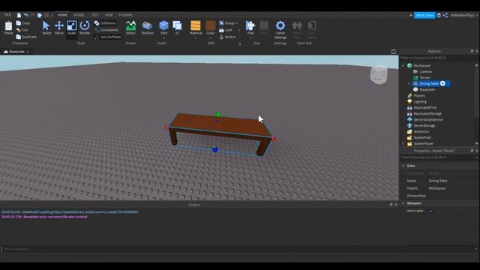Image resolution: width=480 pixels, height=270 pixels.
Task: Click the new file icon in quick access bar
Action: point(19,15)
